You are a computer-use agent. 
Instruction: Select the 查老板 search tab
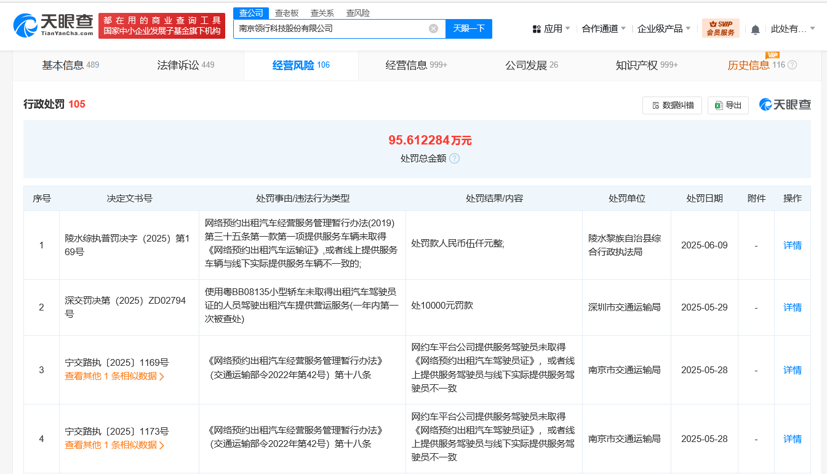click(287, 13)
